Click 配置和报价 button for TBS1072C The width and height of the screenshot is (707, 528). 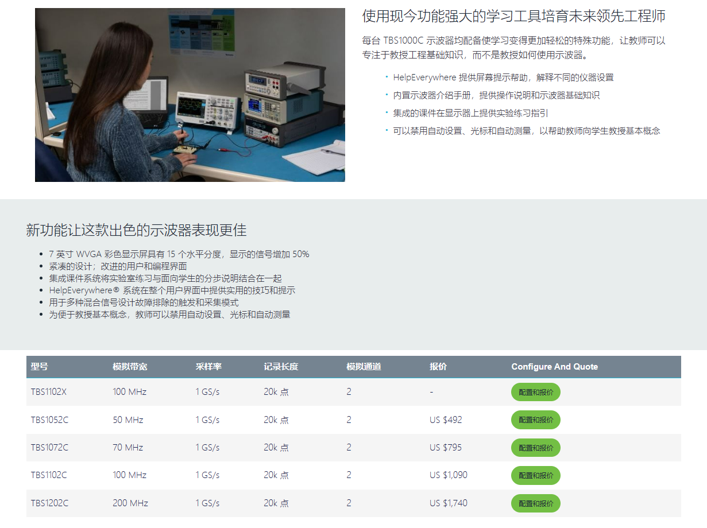[x=536, y=448]
